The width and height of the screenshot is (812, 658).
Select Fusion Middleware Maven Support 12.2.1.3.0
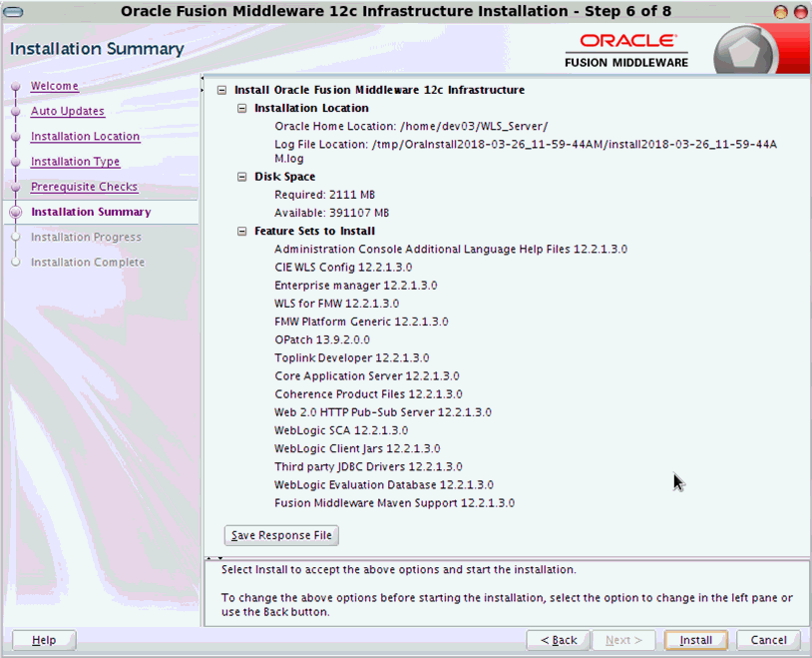(x=395, y=503)
